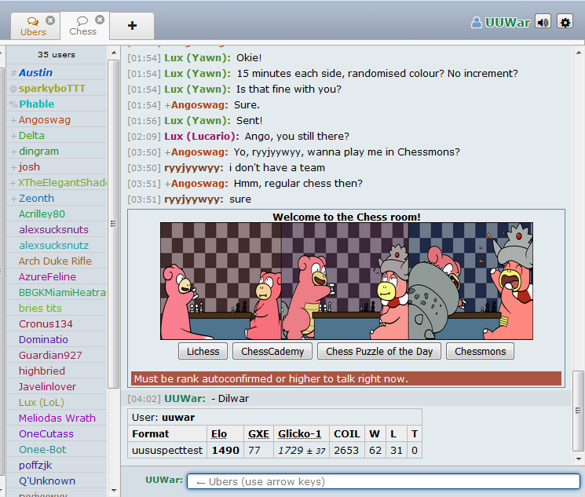Open the ChessCademy button
Image resolution: width=585 pixels, height=497 pixels.
272,352
